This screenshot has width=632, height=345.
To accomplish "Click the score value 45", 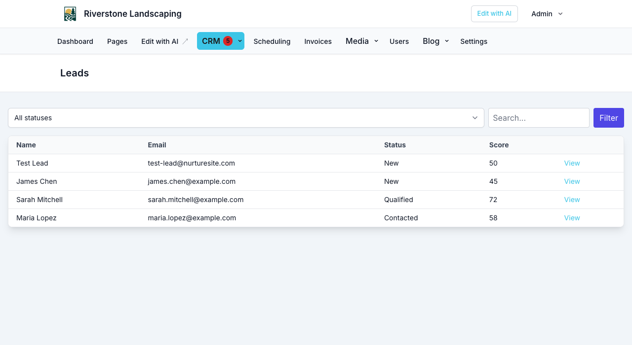I will pyautogui.click(x=493, y=181).
